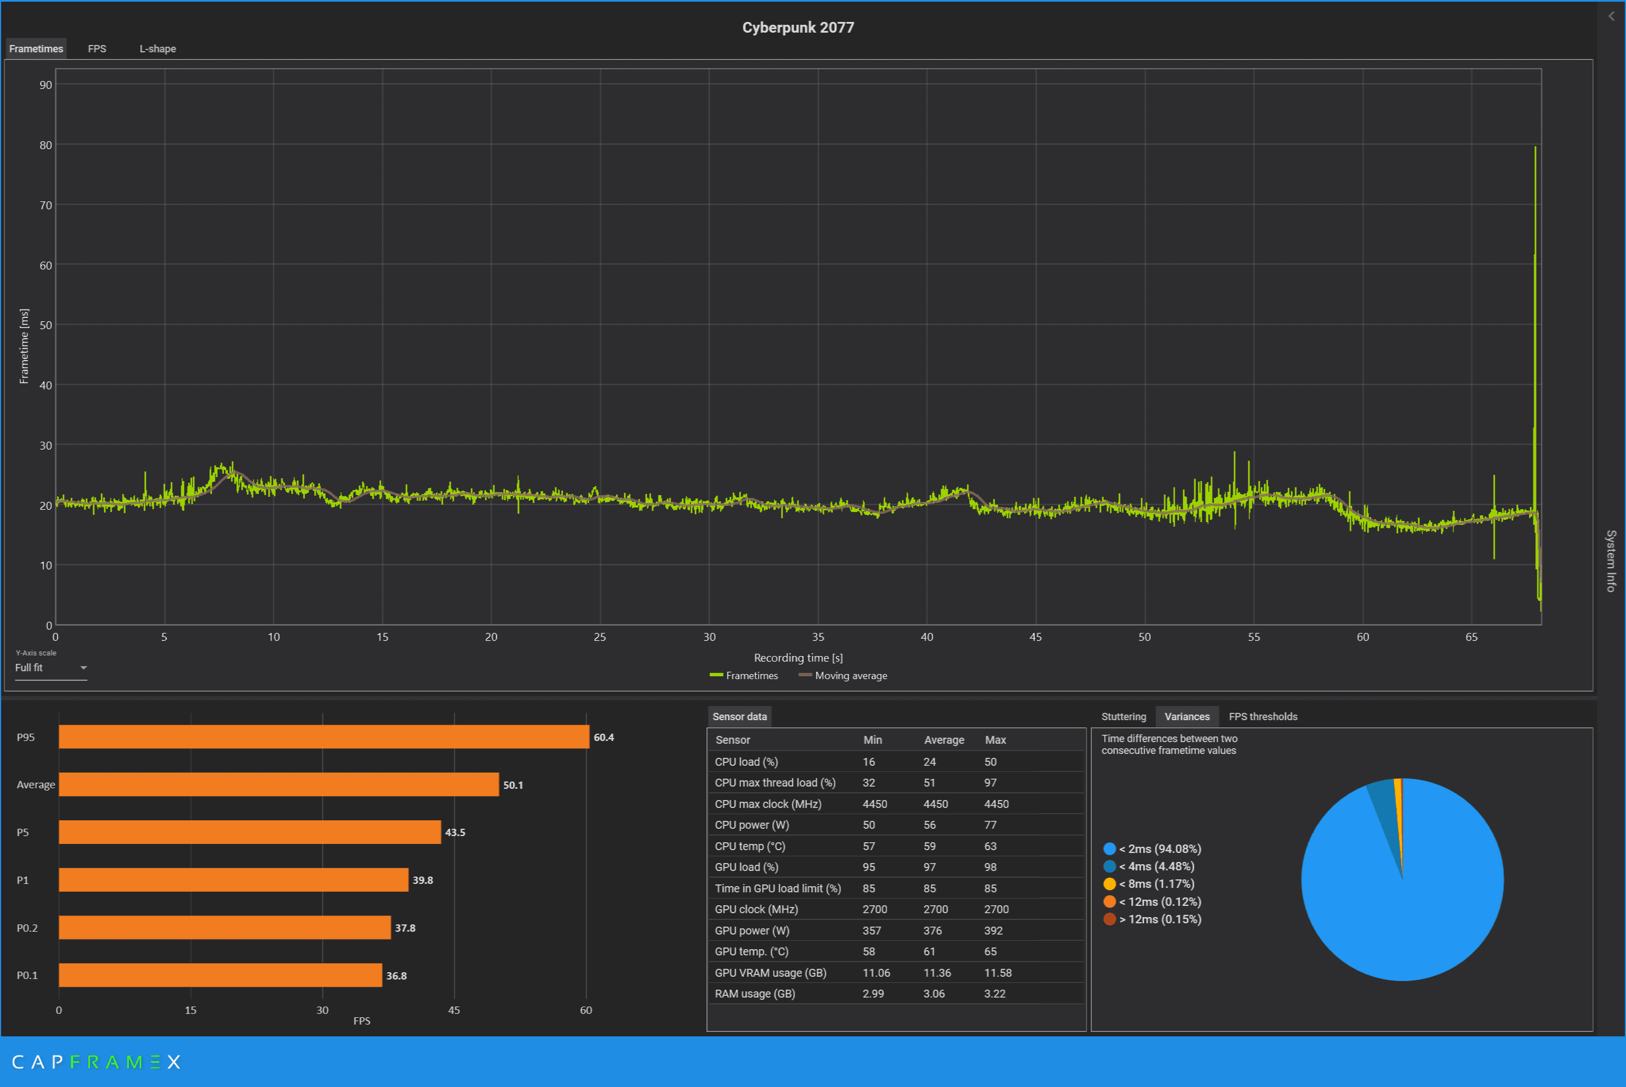
Task: Open the FPS thresholds tab
Action: coord(1262,716)
